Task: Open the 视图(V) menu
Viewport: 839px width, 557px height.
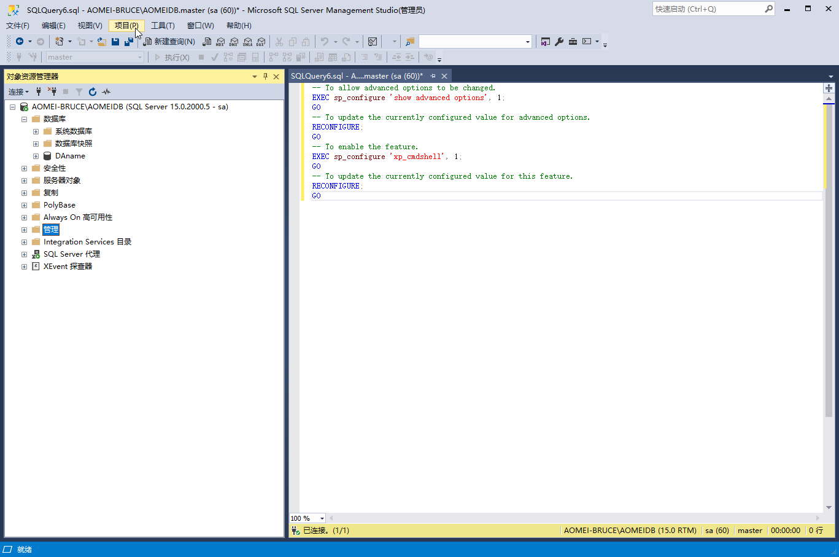Action: [90, 26]
